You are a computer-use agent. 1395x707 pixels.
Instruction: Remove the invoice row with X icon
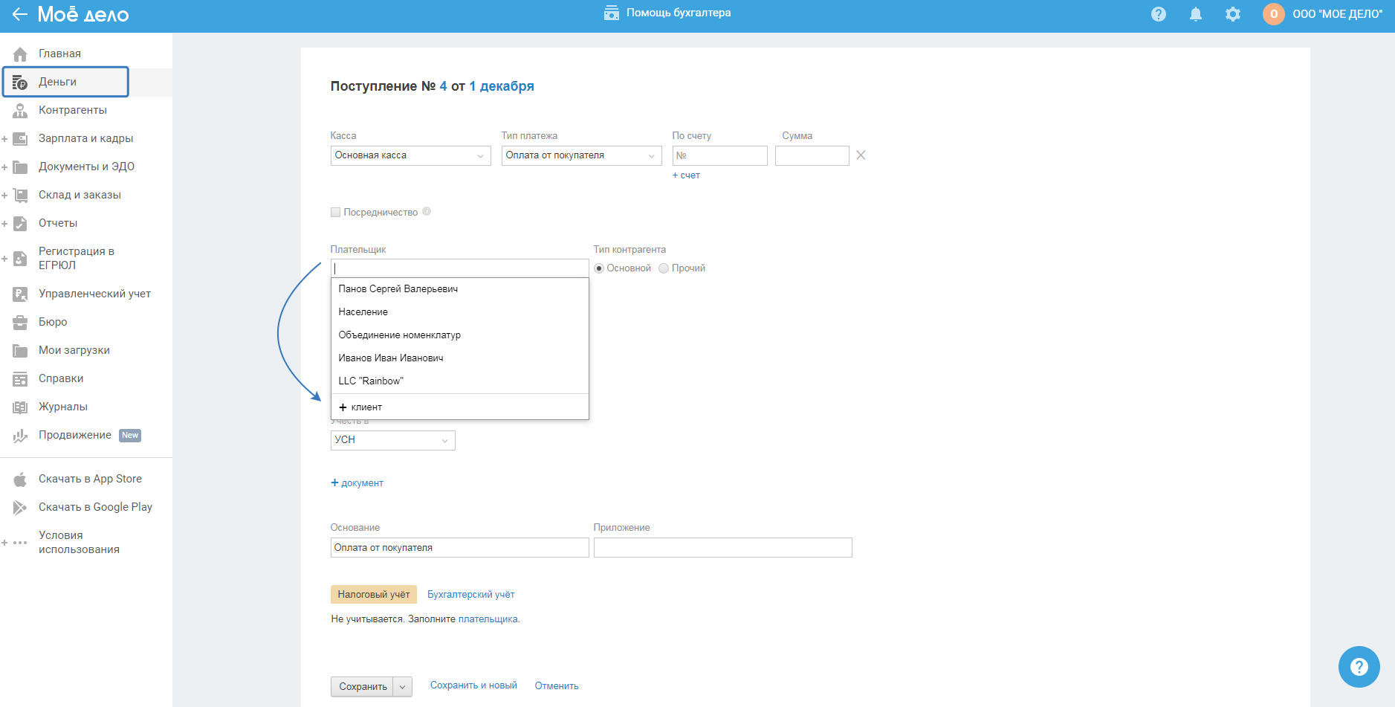click(861, 155)
